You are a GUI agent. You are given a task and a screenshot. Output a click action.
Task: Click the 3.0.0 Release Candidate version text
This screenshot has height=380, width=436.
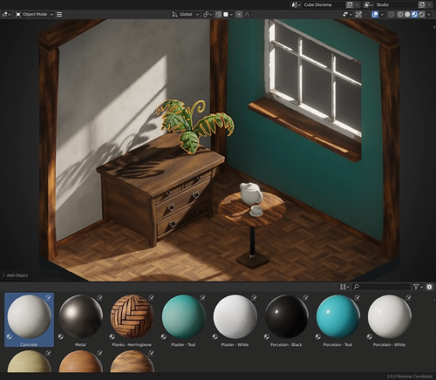tap(409, 377)
